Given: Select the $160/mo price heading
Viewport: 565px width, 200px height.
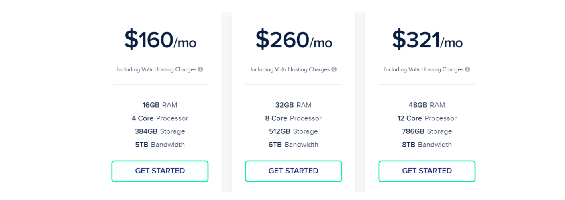Looking at the screenshot, I should pyautogui.click(x=160, y=40).
